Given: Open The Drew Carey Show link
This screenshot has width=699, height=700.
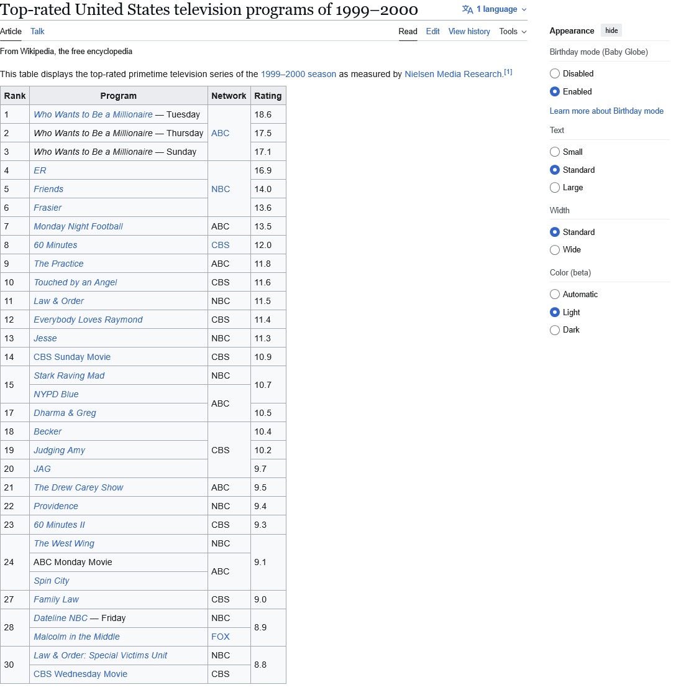Looking at the screenshot, I should click(x=78, y=488).
